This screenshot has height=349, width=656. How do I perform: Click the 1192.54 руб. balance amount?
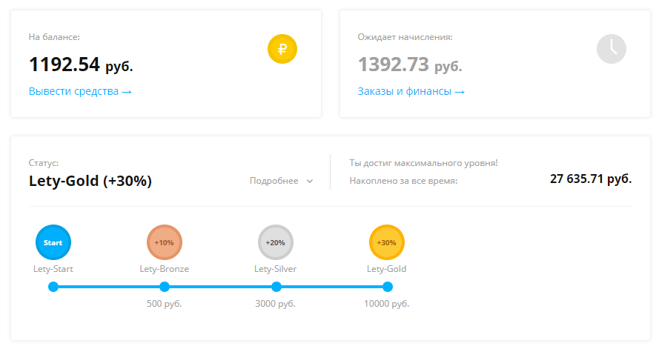pyautogui.click(x=81, y=65)
